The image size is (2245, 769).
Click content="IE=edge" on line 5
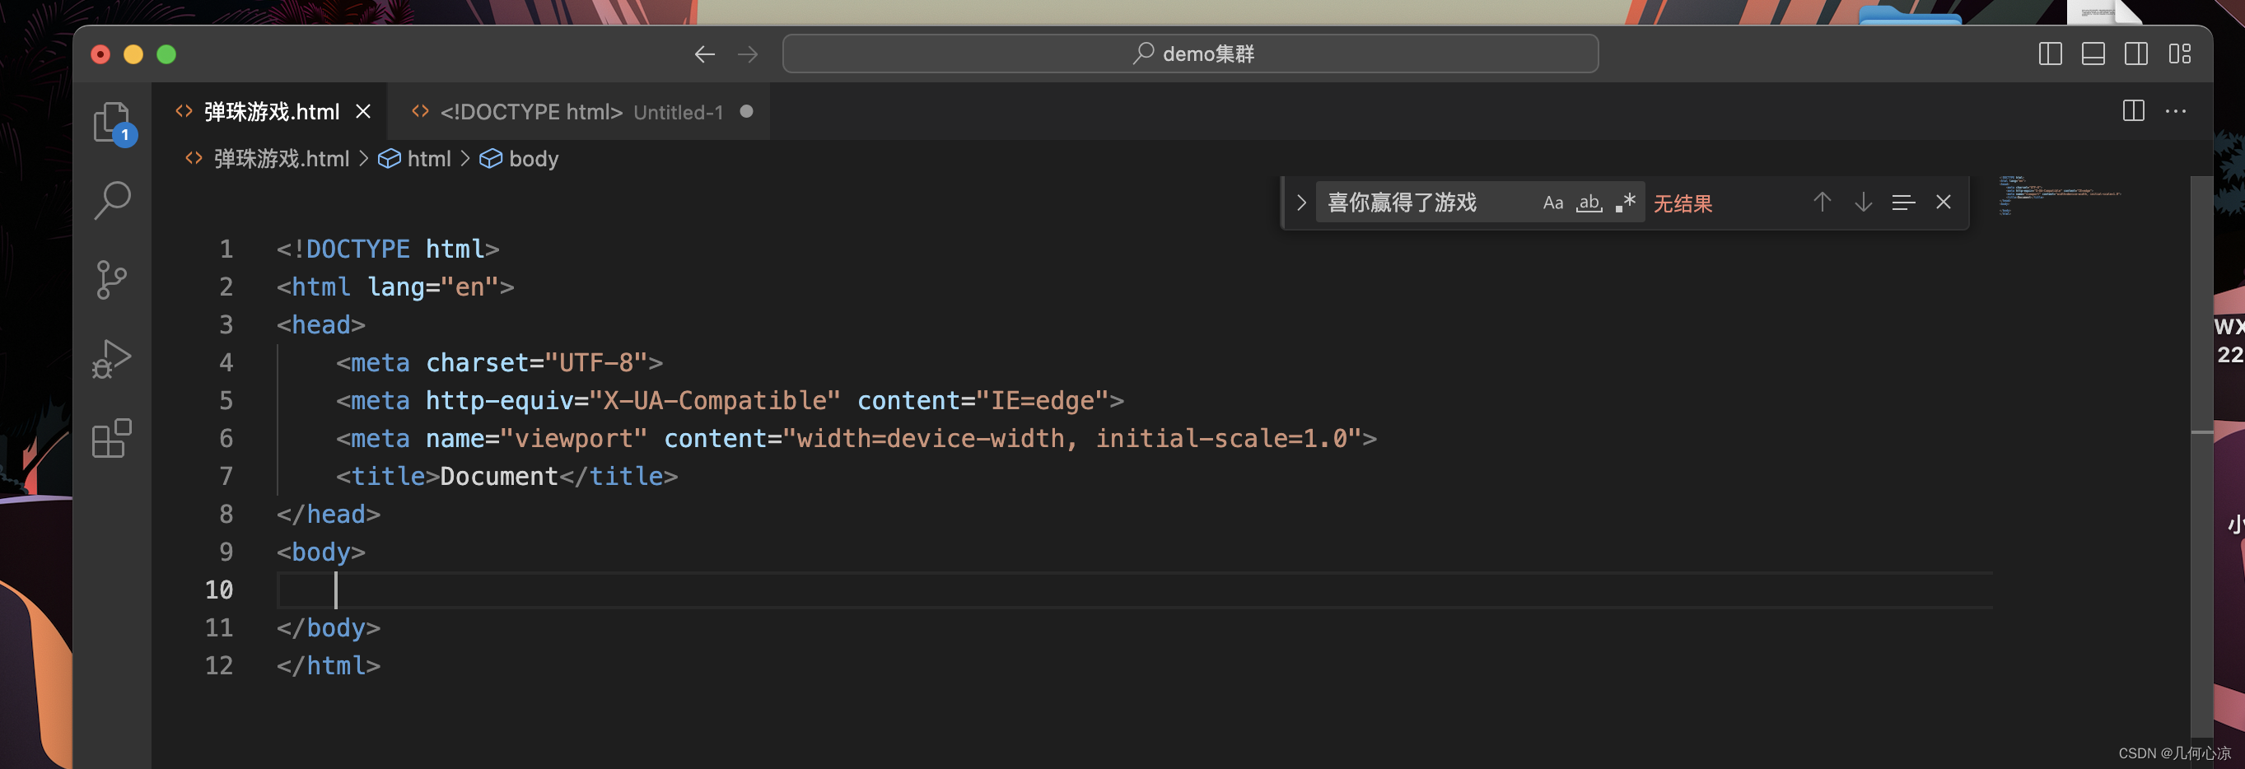tap(983, 401)
